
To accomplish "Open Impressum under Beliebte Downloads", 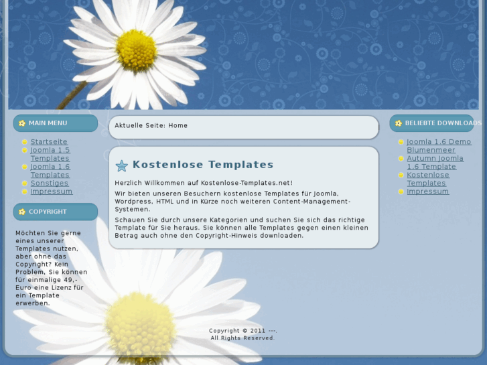I will [x=427, y=192].
